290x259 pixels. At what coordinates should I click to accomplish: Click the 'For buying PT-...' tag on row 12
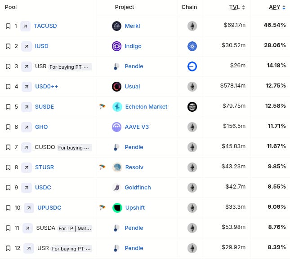71,249
